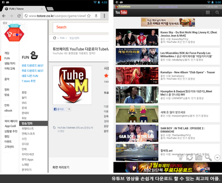Screen dimensions: 222x183
Task: Open the 할배찡.avi video
Action: 168,152
